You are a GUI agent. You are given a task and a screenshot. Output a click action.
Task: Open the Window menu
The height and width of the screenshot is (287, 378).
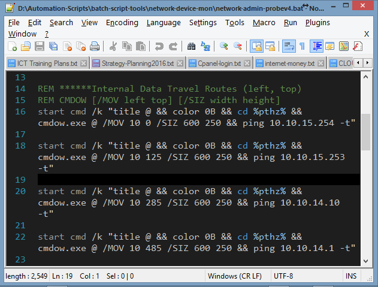[22, 34]
